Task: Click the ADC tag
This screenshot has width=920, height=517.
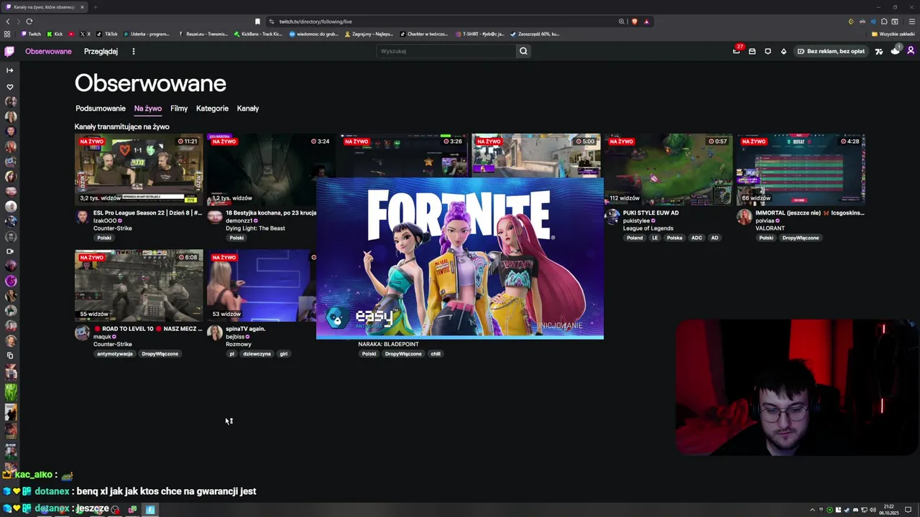Action: click(x=696, y=238)
